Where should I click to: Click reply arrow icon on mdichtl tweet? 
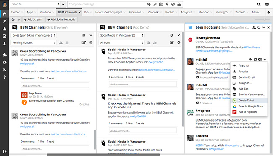tap(251, 59)
